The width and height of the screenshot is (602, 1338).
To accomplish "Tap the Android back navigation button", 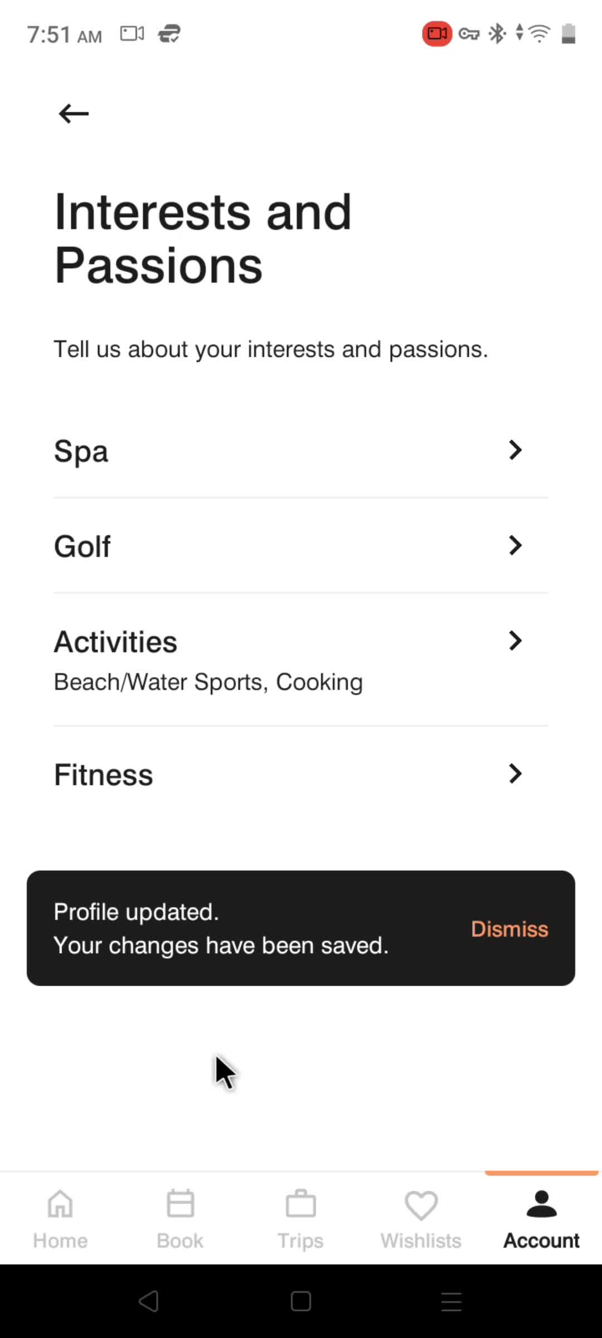I will pyautogui.click(x=149, y=1301).
